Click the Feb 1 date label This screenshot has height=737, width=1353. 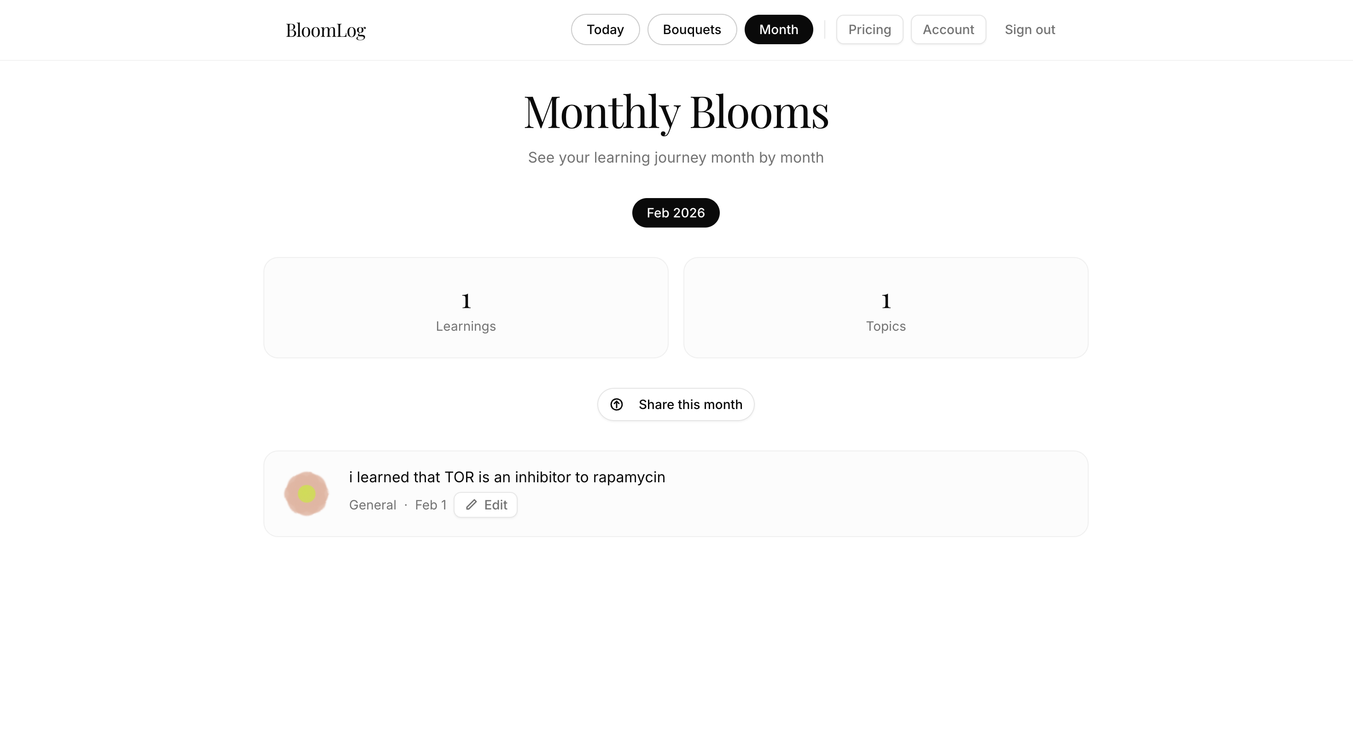point(431,504)
